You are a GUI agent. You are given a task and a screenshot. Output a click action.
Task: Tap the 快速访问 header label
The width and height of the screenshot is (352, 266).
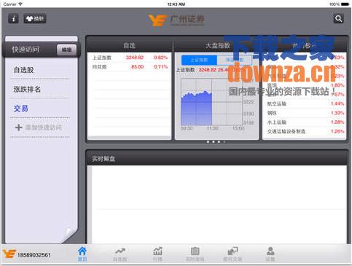pyautogui.click(x=26, y=50)
